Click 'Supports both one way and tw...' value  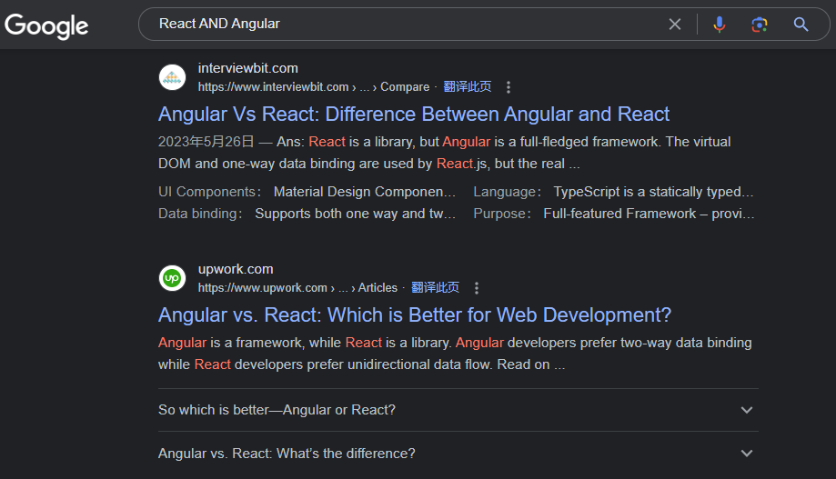click(355, 214)
